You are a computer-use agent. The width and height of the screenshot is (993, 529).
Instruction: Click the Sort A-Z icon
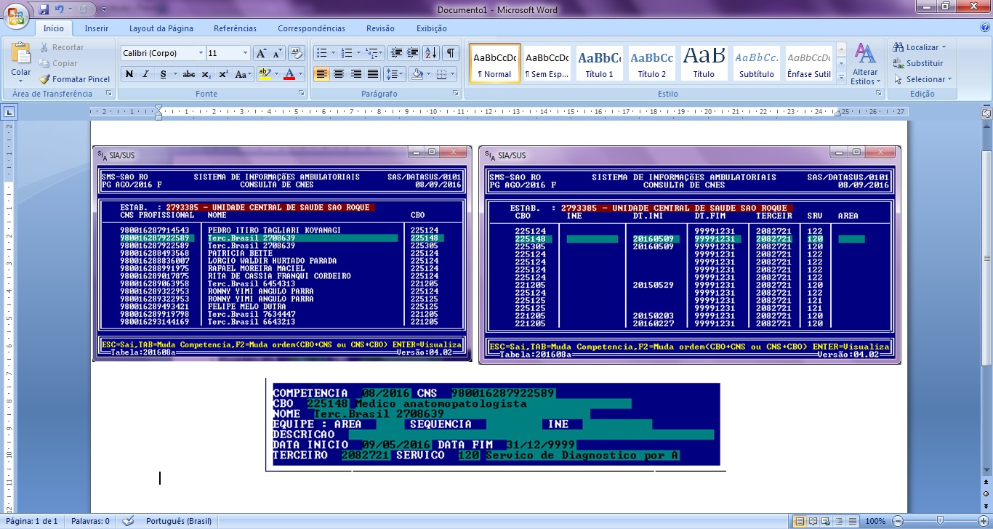[430, 53]
